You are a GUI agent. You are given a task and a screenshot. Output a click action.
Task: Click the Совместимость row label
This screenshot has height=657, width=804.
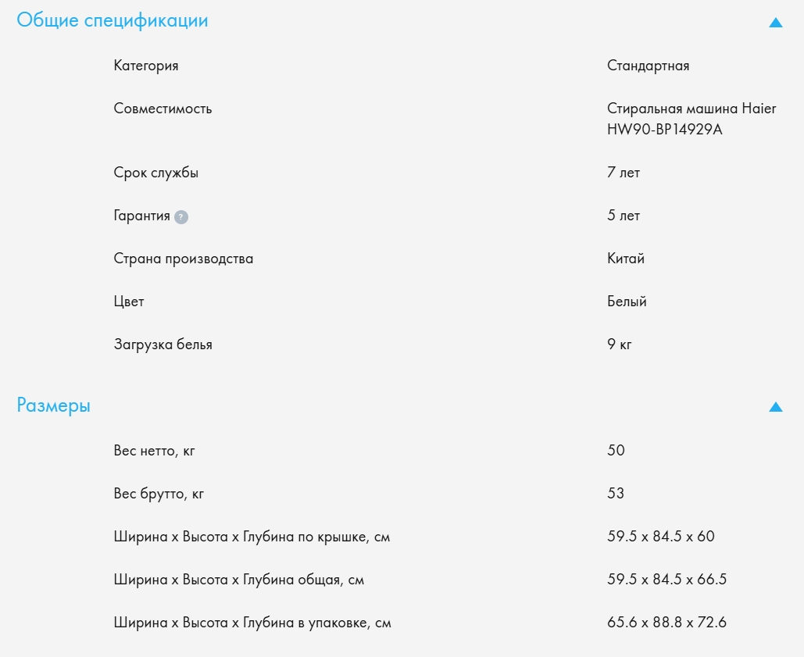163,109
